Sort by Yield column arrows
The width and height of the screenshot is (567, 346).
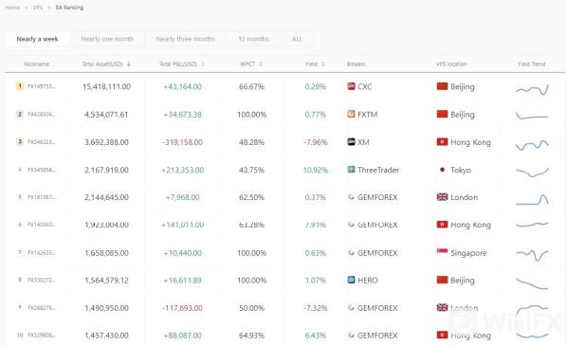pyautogui.click(x=323, y=64)
